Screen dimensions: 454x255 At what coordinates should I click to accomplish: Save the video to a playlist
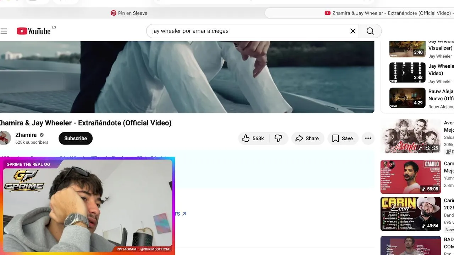(343, 138)
